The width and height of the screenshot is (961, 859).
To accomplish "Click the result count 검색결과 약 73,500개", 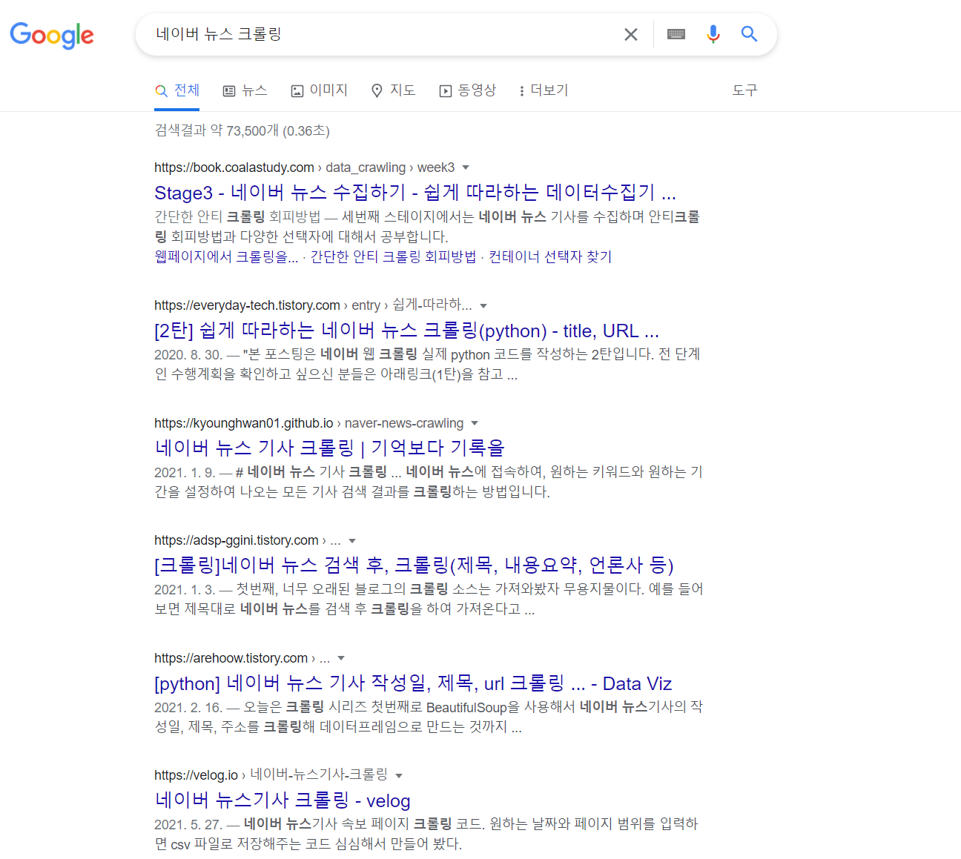I will pyautogui.click(x=217, y=130).
